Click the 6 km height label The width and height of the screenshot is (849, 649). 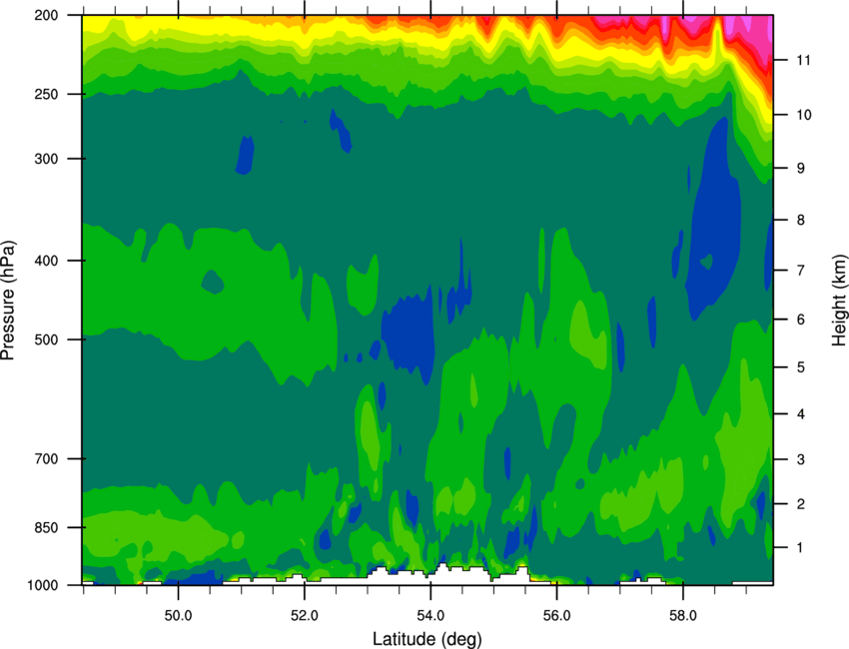coord(801,320)
